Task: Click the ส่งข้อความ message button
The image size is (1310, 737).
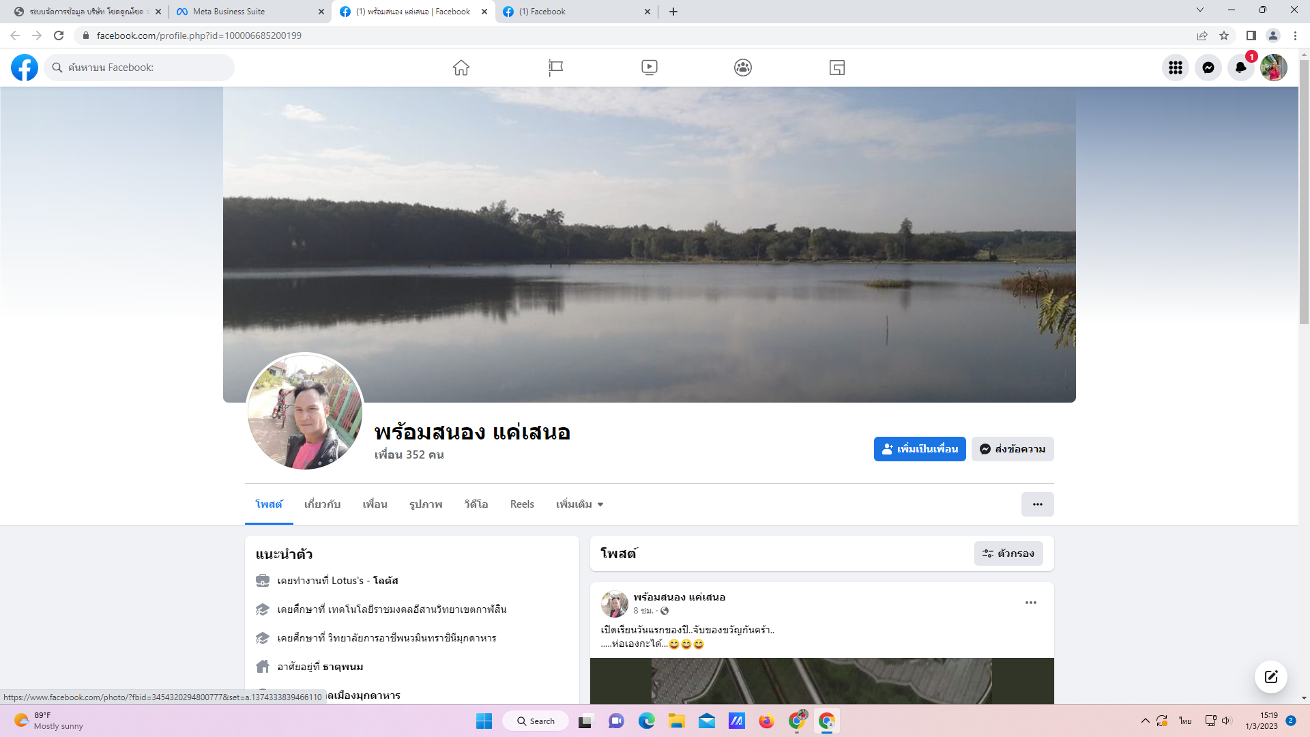Action: pyautogui.click(x=1013, y=449)
